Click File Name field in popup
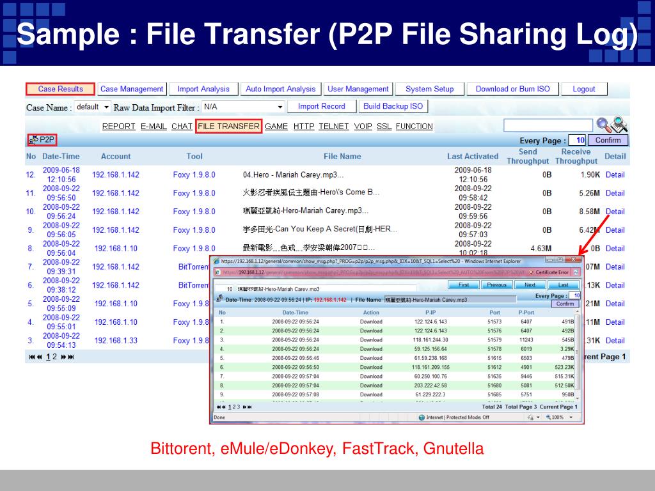 point(450,300)
